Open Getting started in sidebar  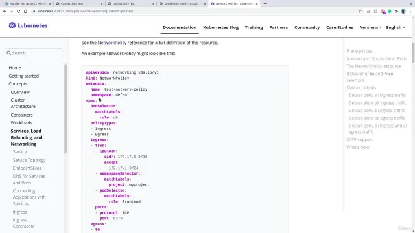point(23,76)
